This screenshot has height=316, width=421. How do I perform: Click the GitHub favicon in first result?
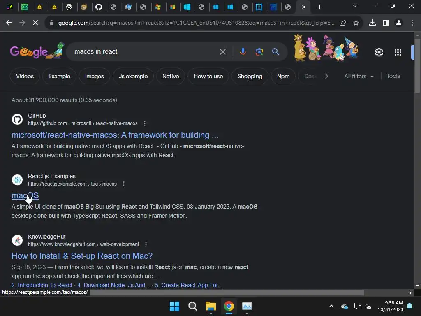[x=17, y=119]
